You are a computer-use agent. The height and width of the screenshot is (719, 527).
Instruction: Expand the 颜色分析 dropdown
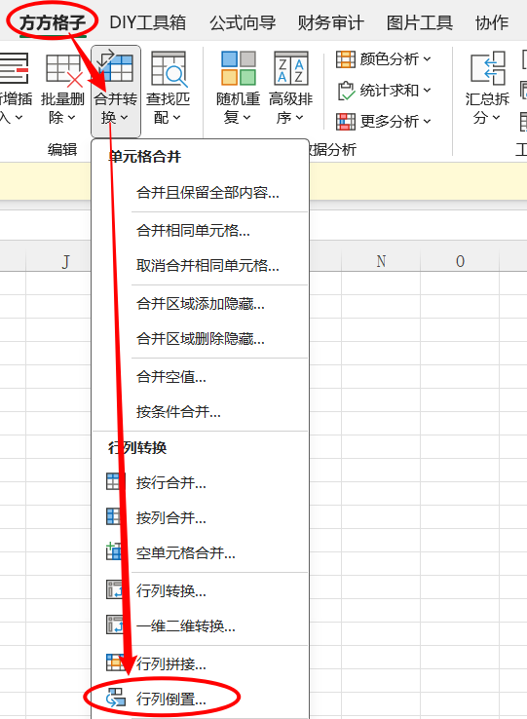click(384, 59)
